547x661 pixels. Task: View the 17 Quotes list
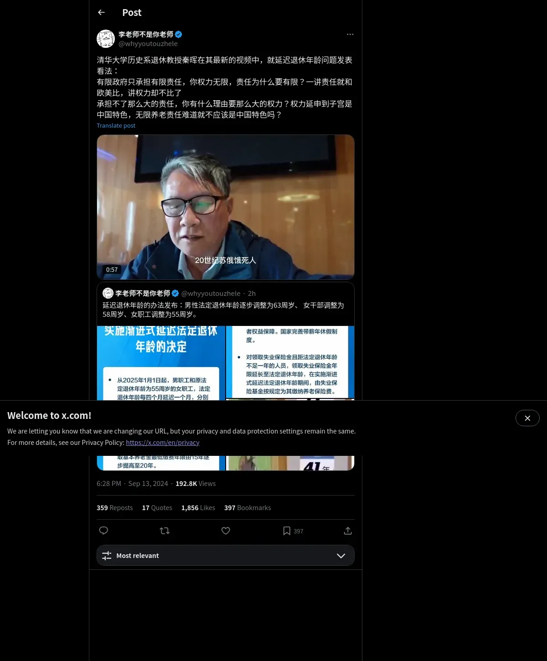[157, 508]
